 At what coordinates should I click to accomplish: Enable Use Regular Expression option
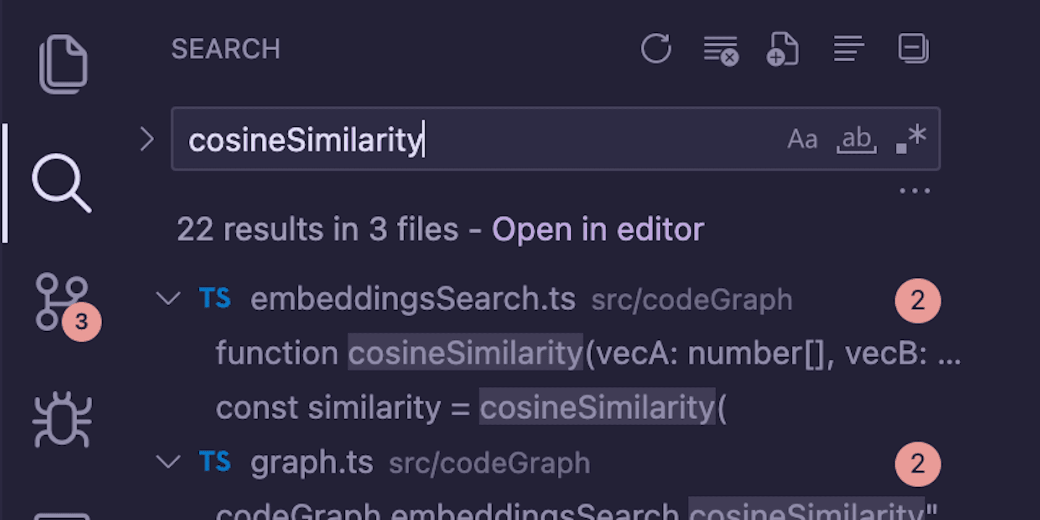coord(911,139)
